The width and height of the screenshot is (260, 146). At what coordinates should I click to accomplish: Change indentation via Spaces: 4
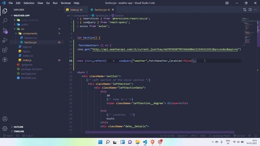182,135
